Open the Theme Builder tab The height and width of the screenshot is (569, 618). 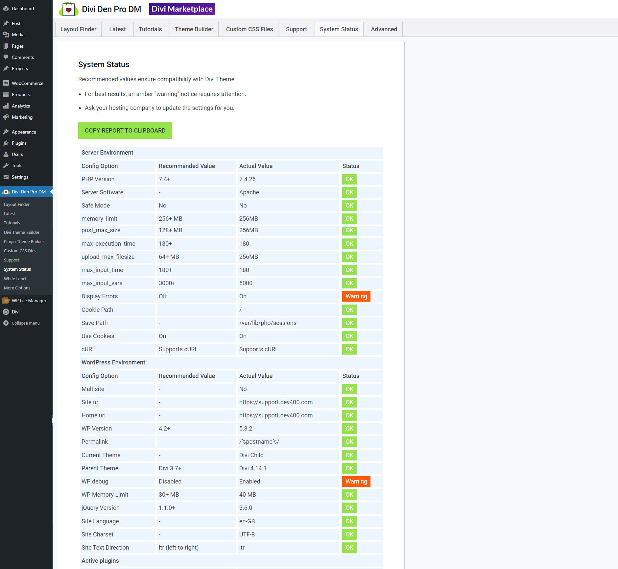coord(194,29)
